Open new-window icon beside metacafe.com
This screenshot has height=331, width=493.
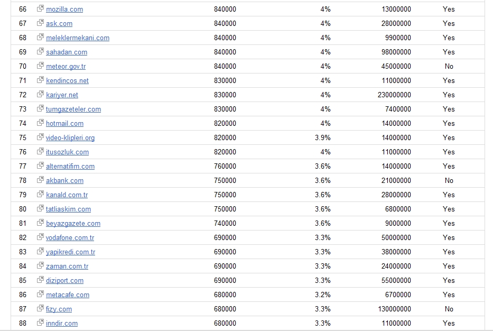tap(40, 294)
